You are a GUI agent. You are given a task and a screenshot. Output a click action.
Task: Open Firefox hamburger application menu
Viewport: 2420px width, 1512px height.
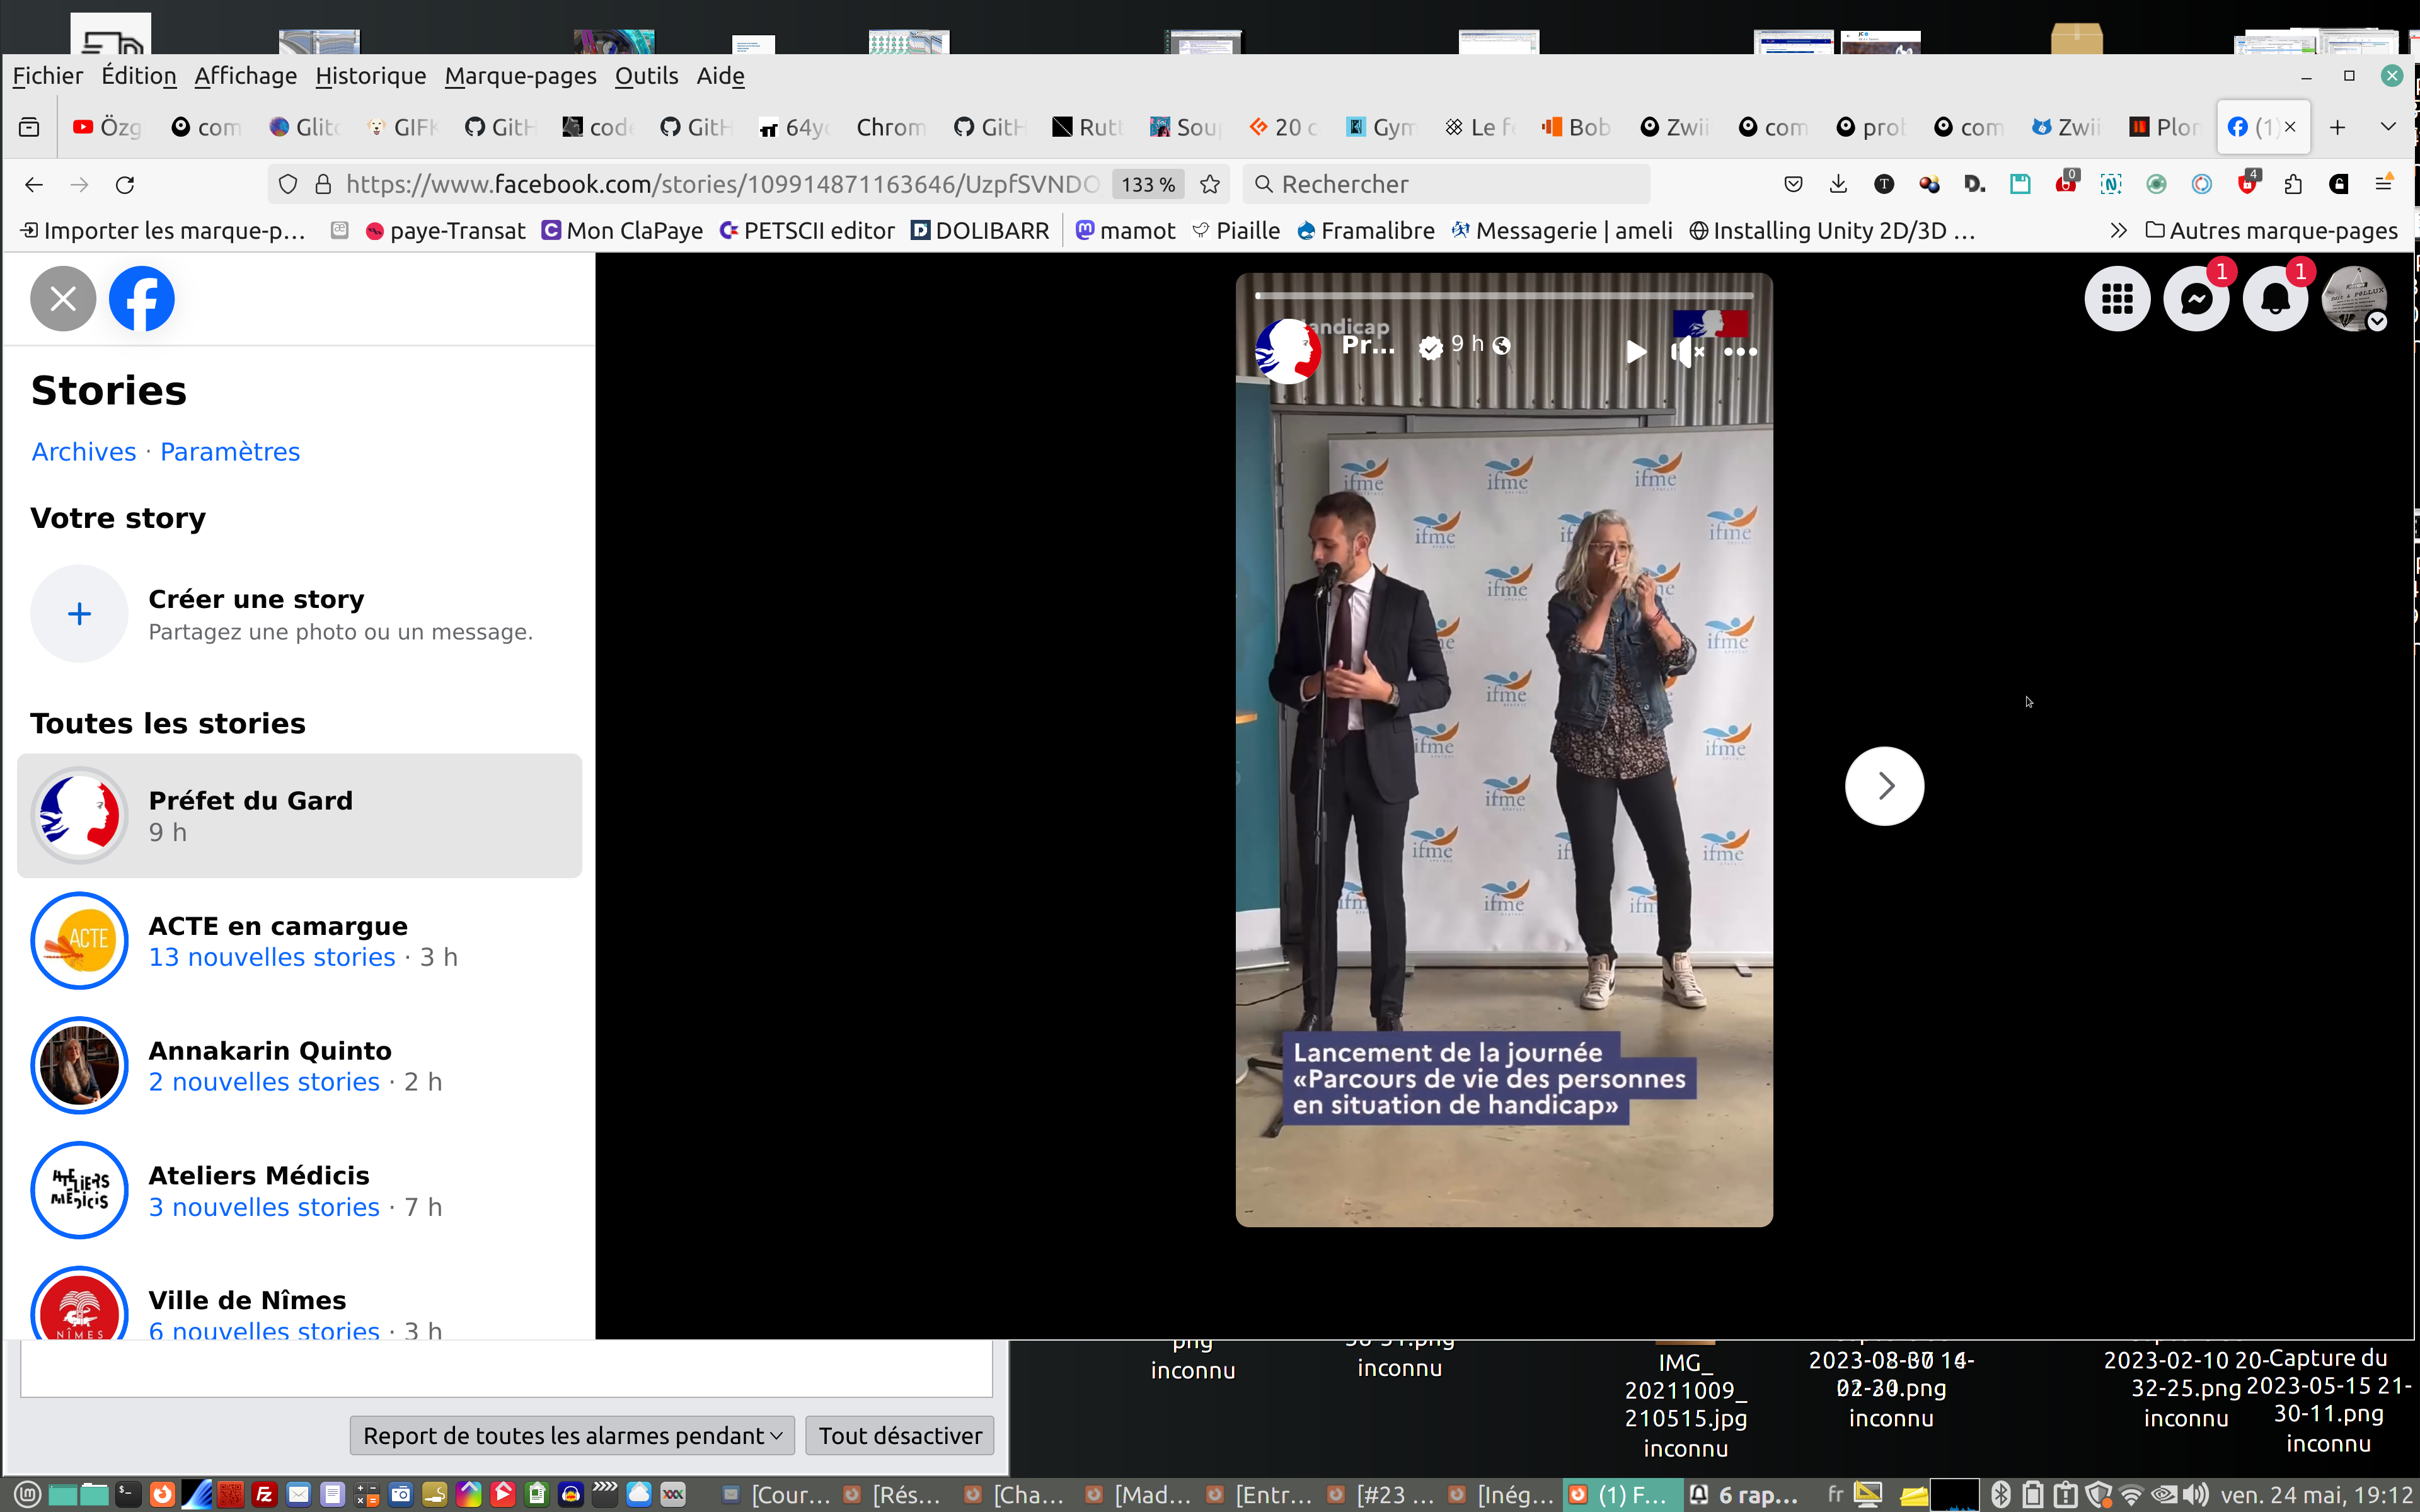2384,184
